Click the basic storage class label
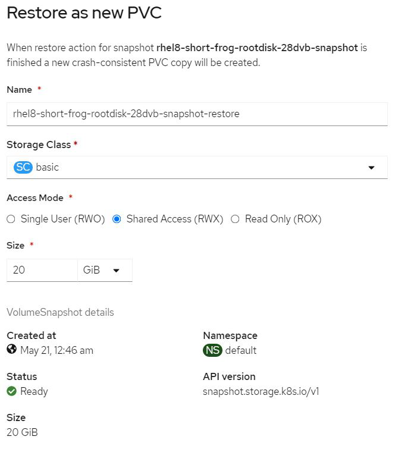This screenshot has height=449, width=395. click(48, 167)
